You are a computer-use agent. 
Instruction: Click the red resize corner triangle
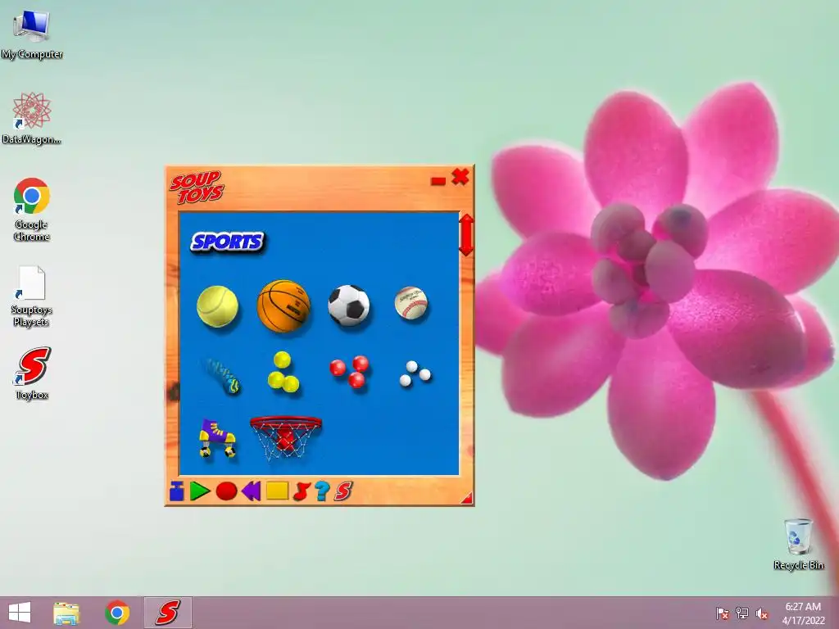[x=466, y=498]
